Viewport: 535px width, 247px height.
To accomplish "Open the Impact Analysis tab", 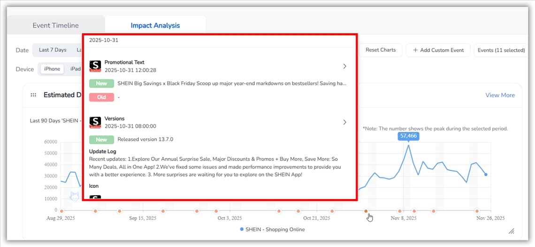I will [155, 25].
